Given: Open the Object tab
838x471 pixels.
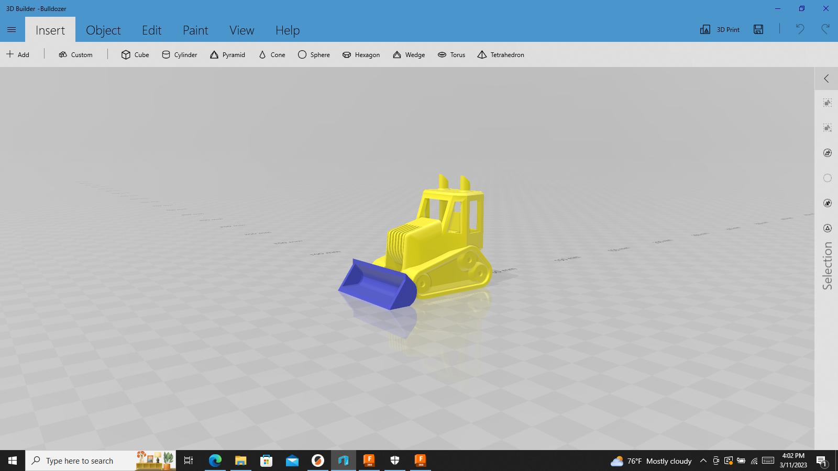Looking at the screenshot, I should 103,30.
